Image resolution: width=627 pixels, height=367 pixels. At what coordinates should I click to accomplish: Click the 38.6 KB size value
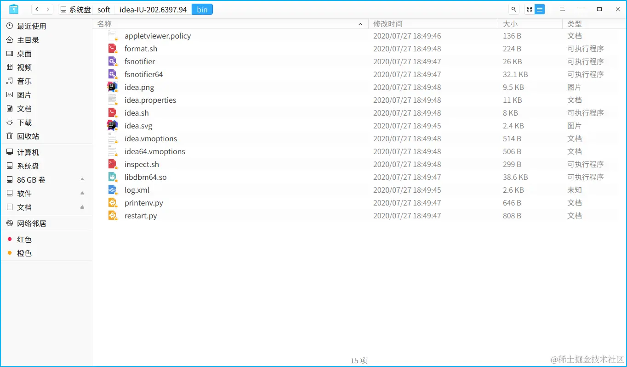click(x=515, y=177)
